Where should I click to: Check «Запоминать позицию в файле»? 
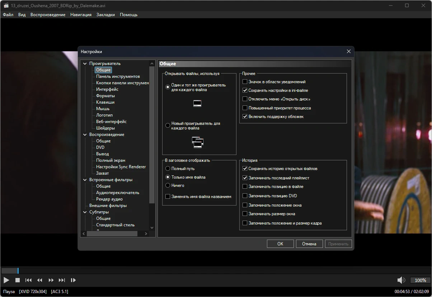[x=245, y=187]
